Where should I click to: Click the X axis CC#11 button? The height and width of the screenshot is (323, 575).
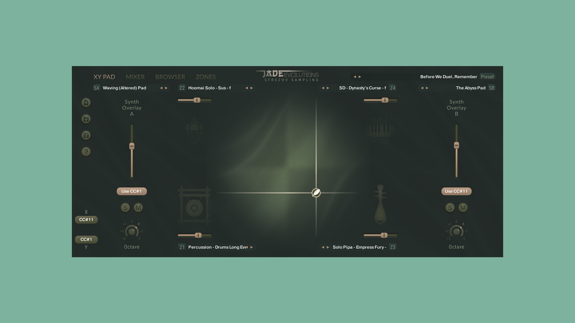(x=86, y=220)
